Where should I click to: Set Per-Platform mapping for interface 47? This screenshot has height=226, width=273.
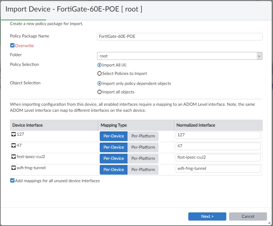143,147
